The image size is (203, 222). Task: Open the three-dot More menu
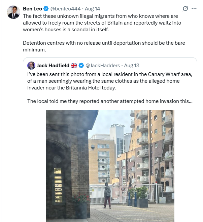coord(194,9)
